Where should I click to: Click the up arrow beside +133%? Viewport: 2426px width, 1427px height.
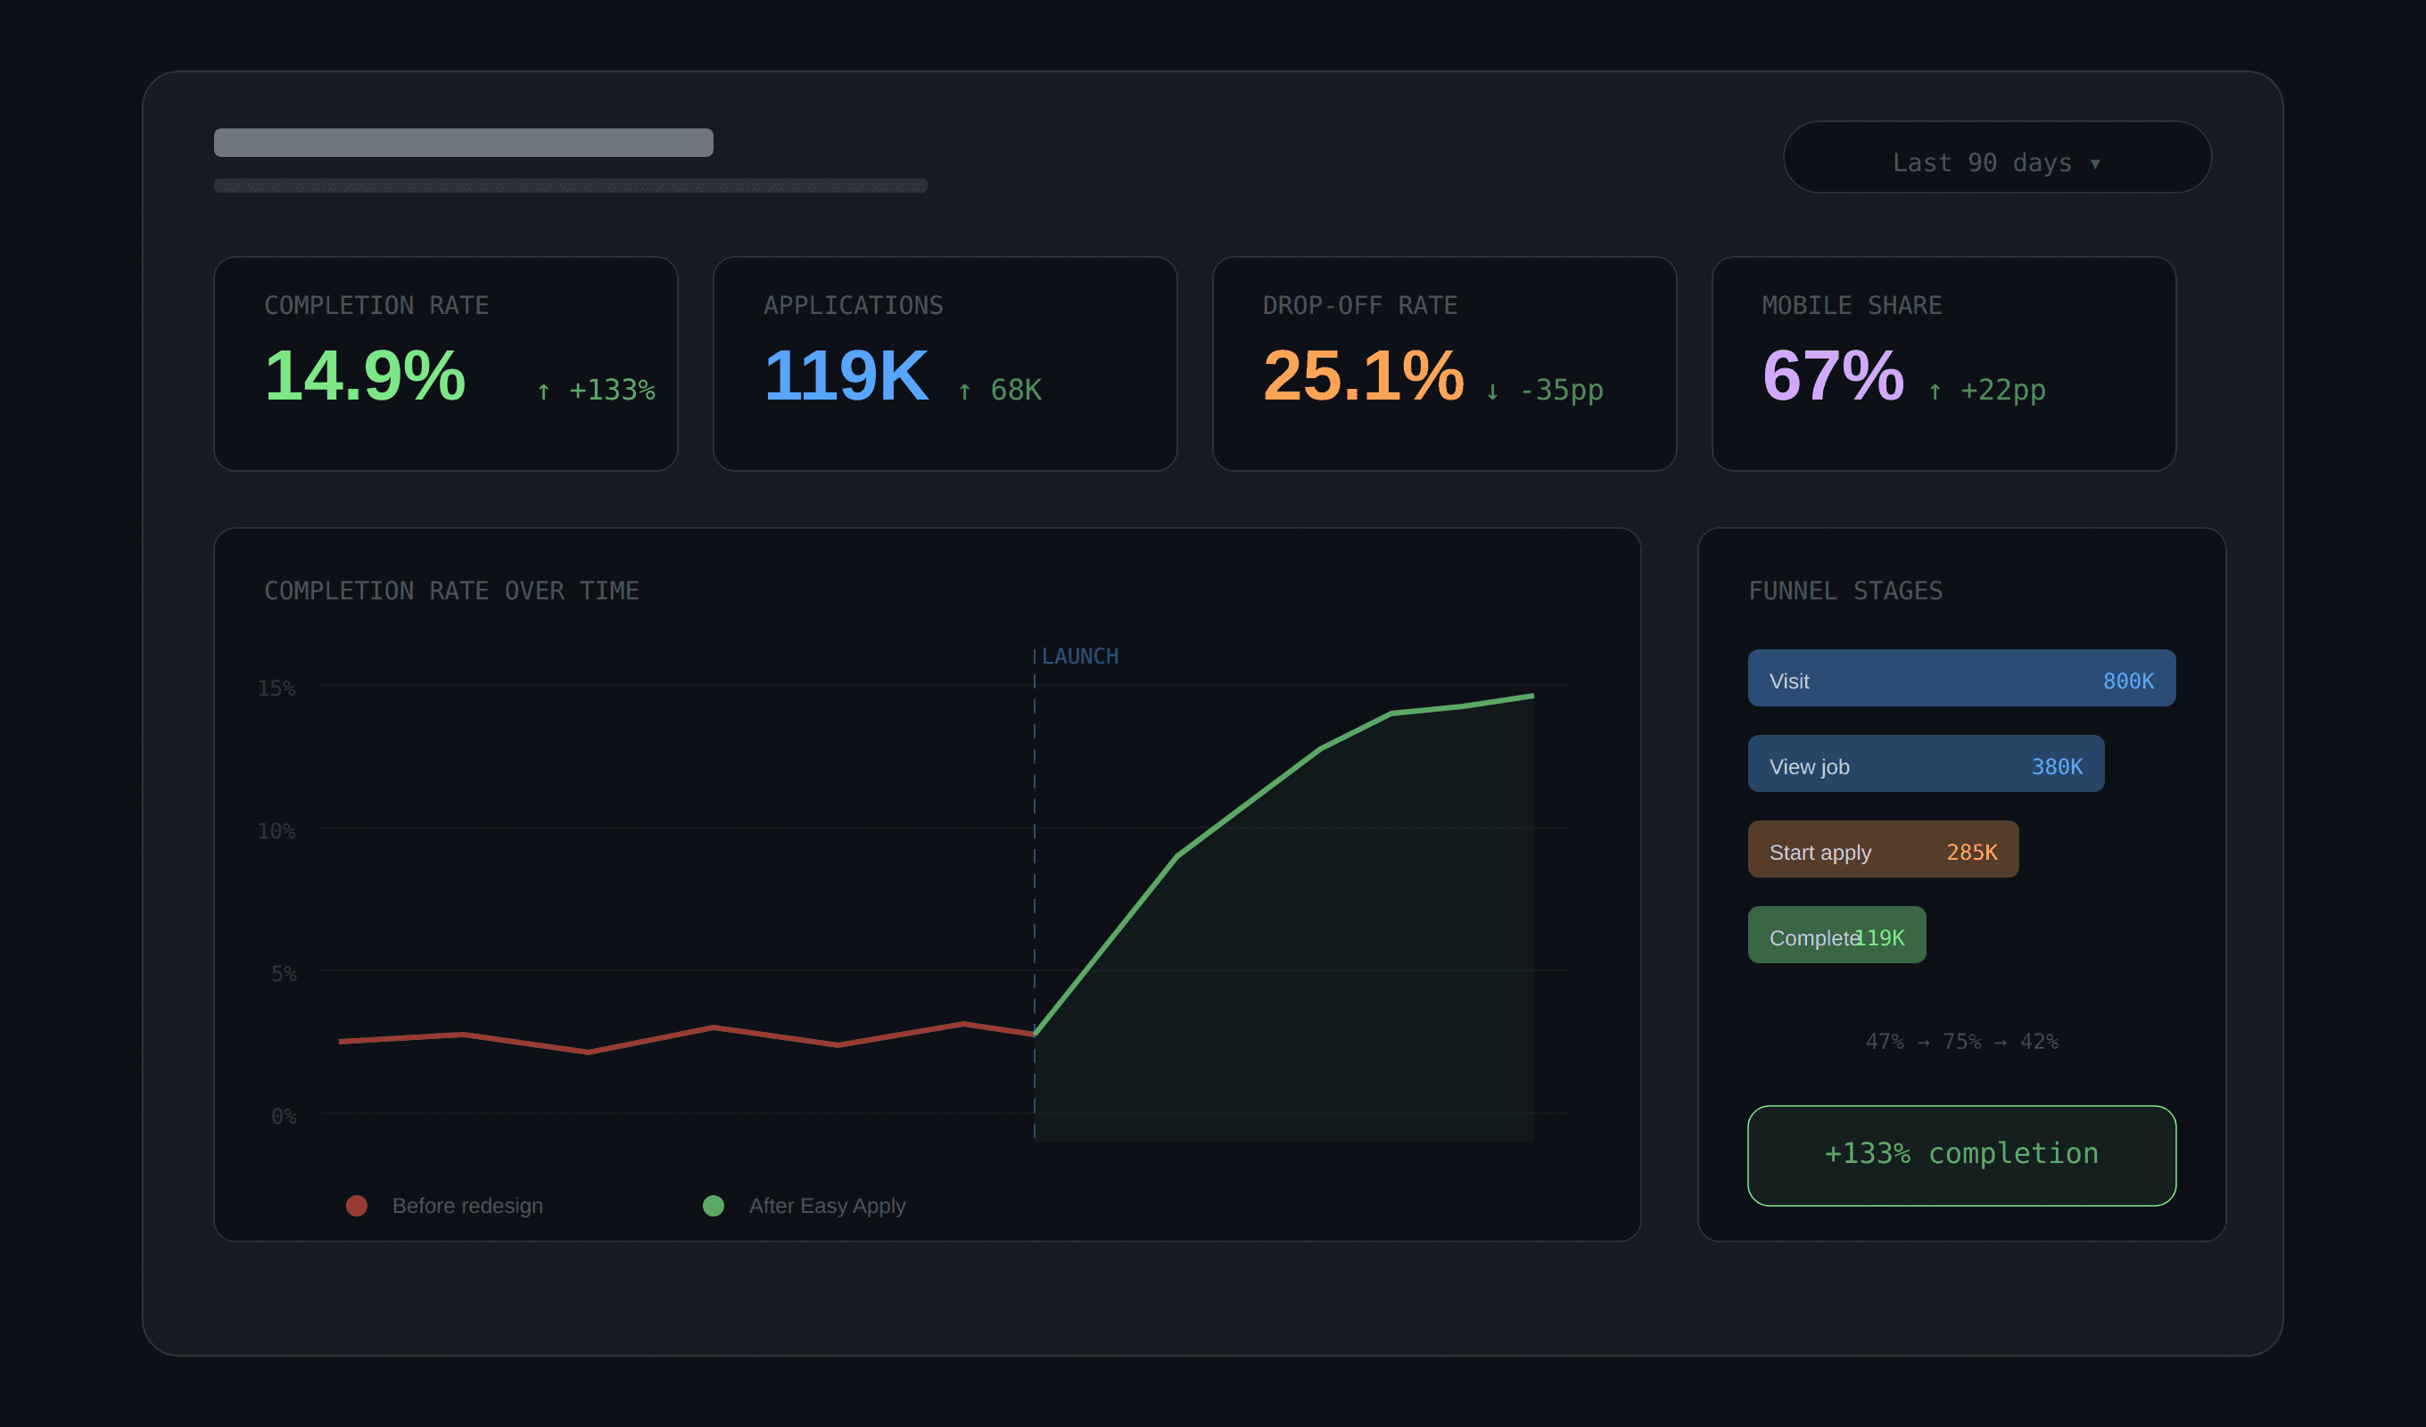(543, 391)
